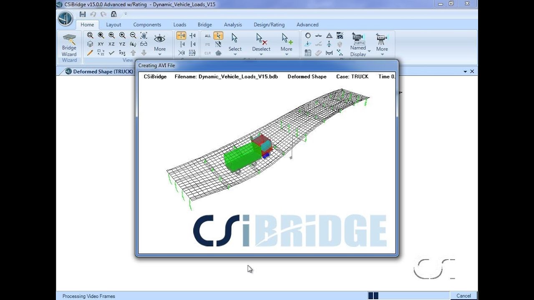Open the Design/Rating ribbon tab
The height and width of the screenshot is (300, 534).
269,25
